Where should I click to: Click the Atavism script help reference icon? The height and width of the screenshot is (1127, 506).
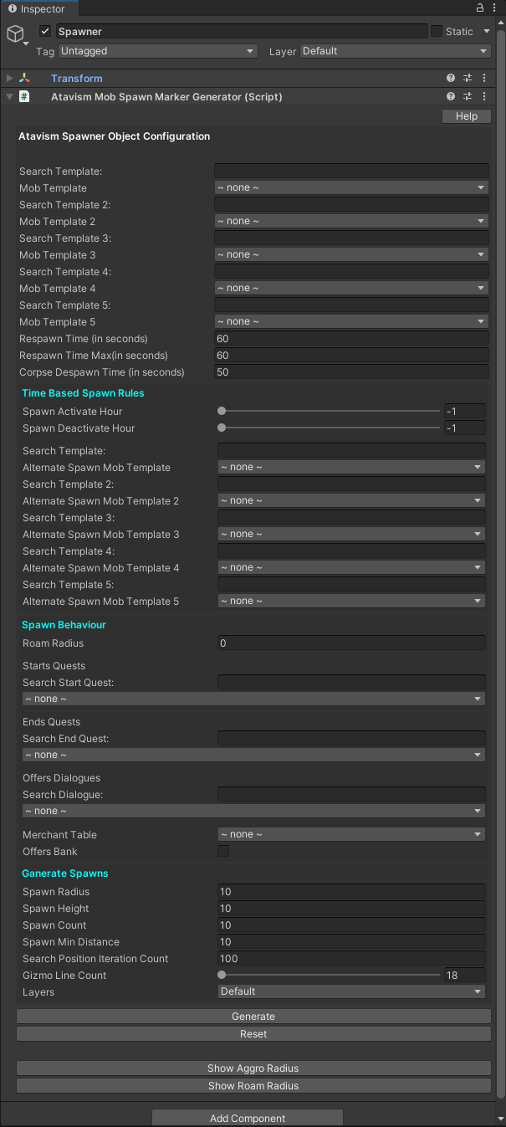(451, 97)
